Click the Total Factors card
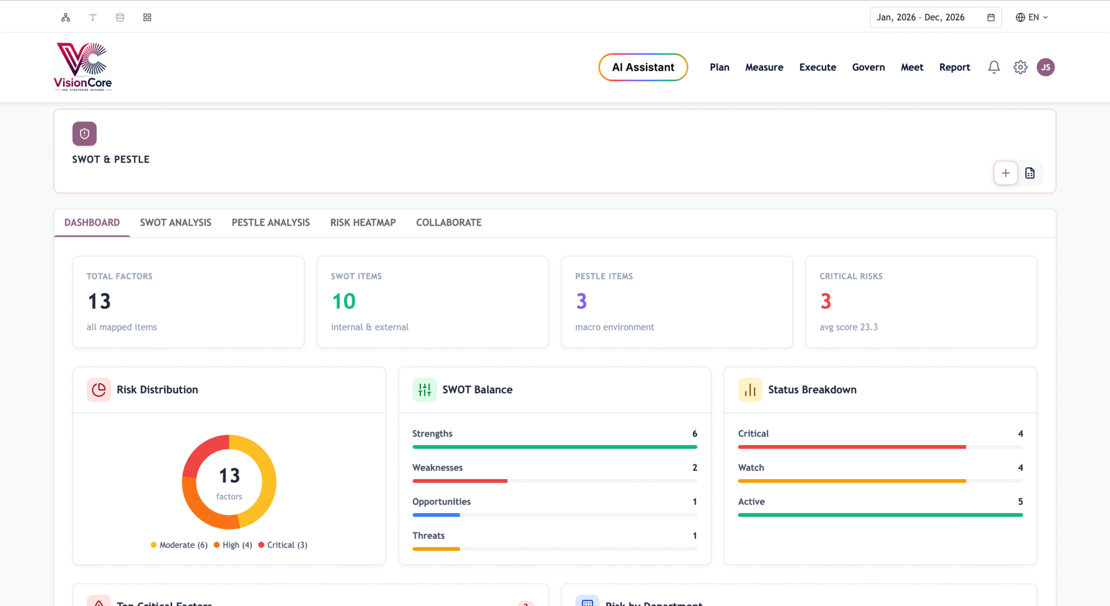 (x=189, y=302)
